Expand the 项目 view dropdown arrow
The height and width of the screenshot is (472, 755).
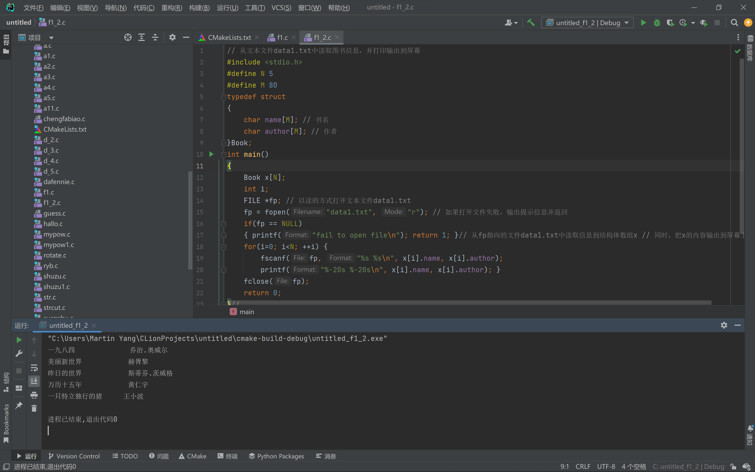coord(51,38)
